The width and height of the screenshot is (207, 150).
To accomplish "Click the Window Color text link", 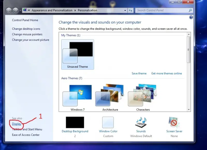I will (108, 131).
